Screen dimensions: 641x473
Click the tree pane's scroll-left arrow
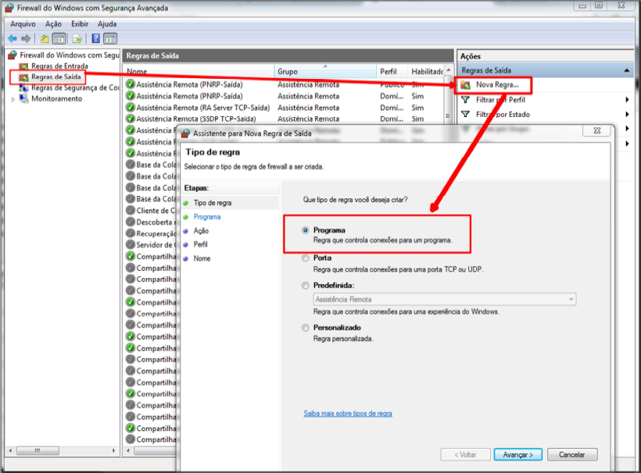pos(11,450)
